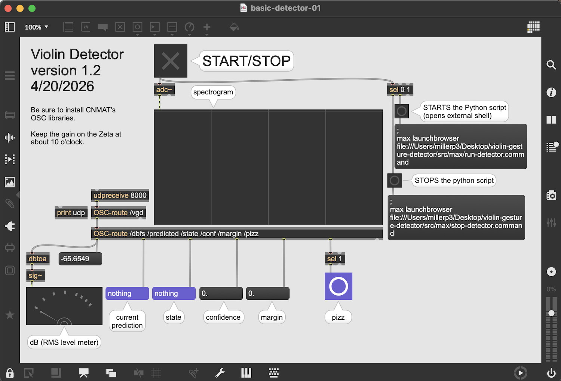Click the -65.6549 number box

[80, 259]
